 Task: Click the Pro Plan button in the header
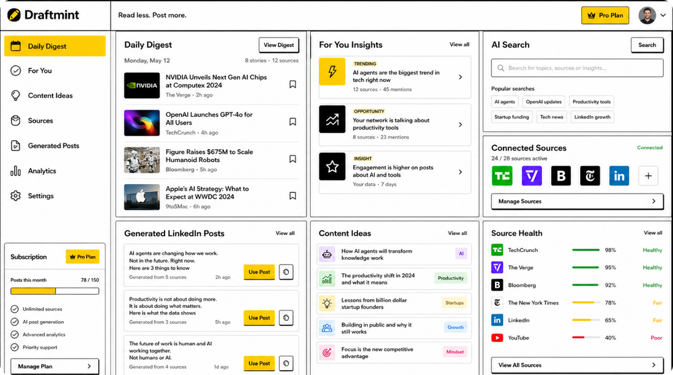tap(605, 15)
